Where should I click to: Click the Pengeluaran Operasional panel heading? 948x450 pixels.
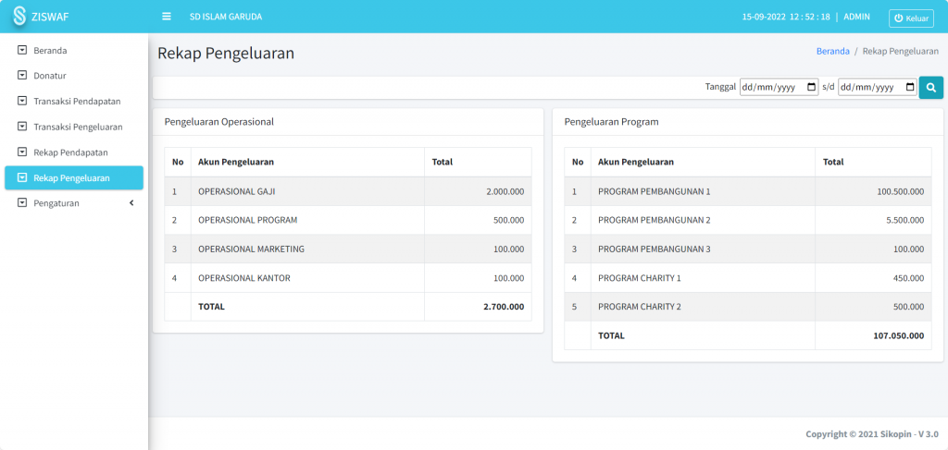pos(218,121)
